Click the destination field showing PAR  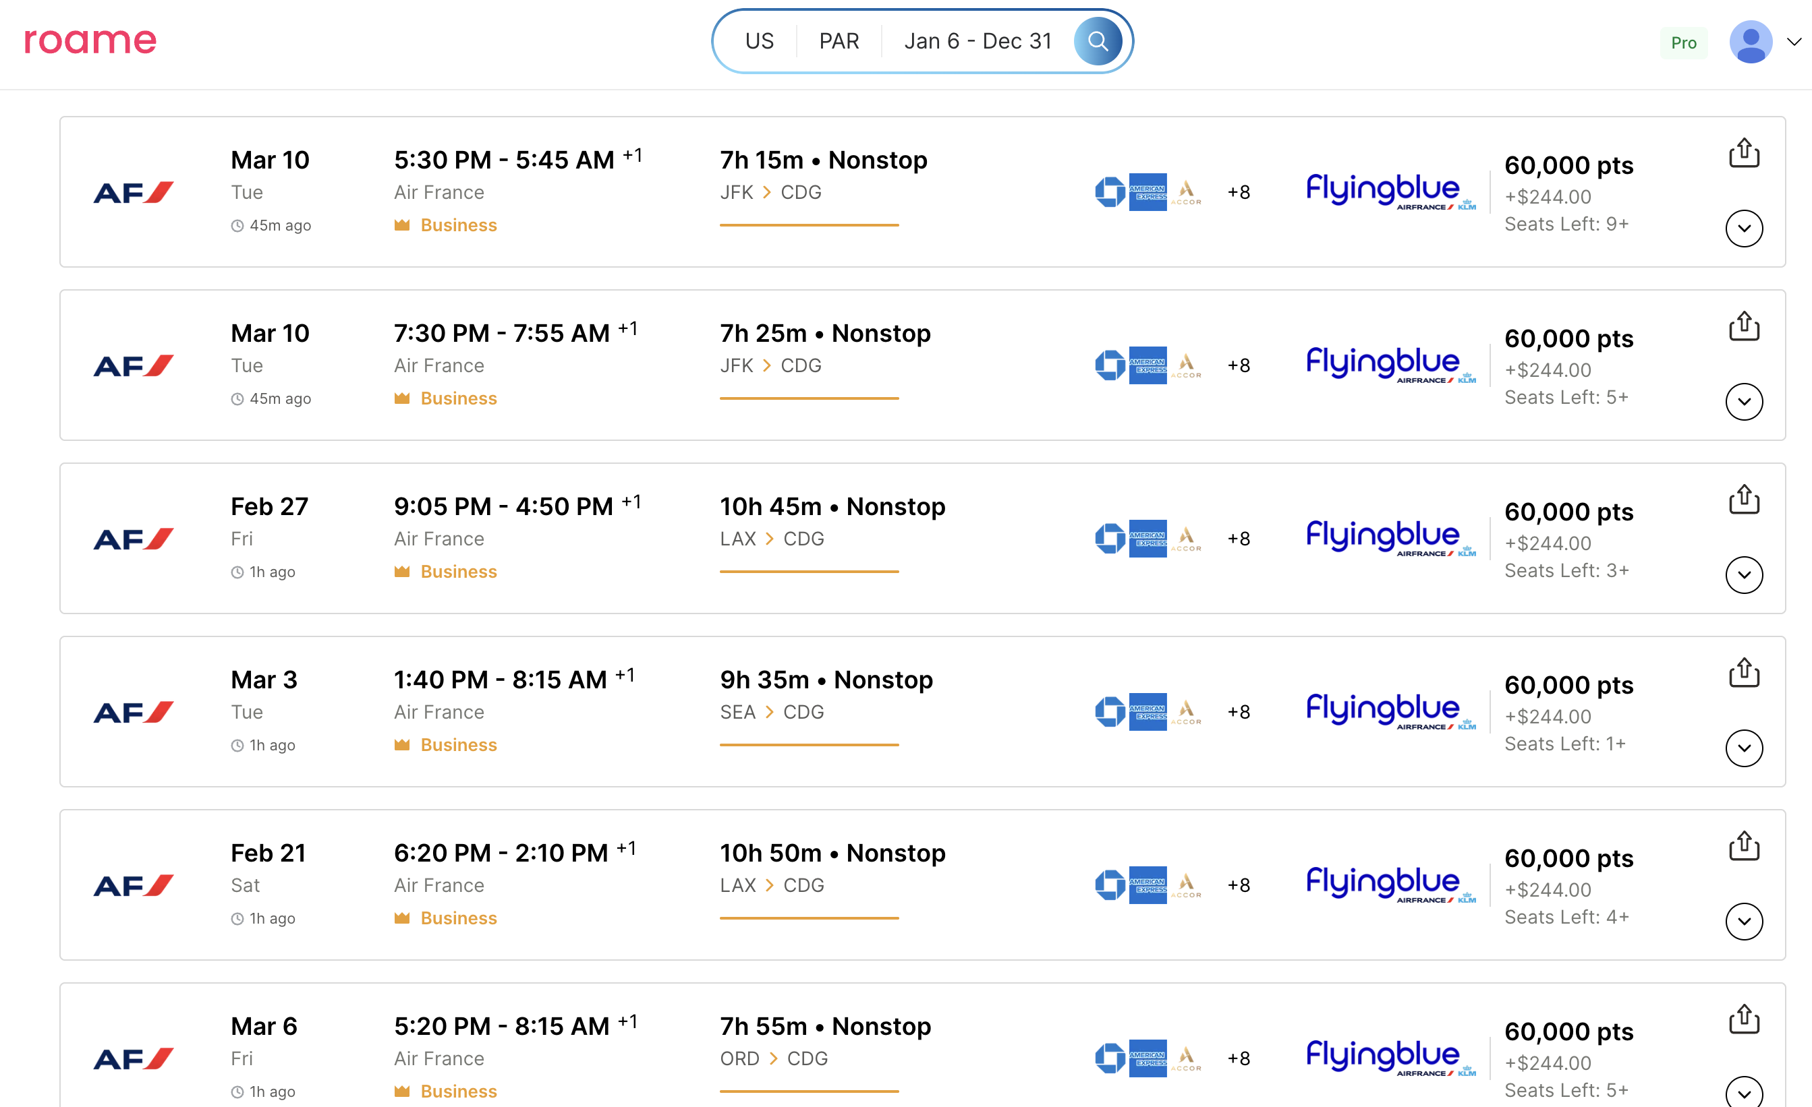pos(839,41)
